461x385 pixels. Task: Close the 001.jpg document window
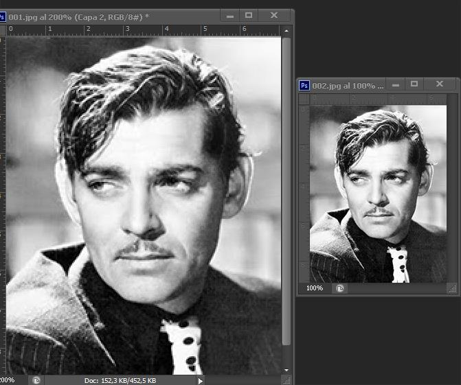[274, 15]
